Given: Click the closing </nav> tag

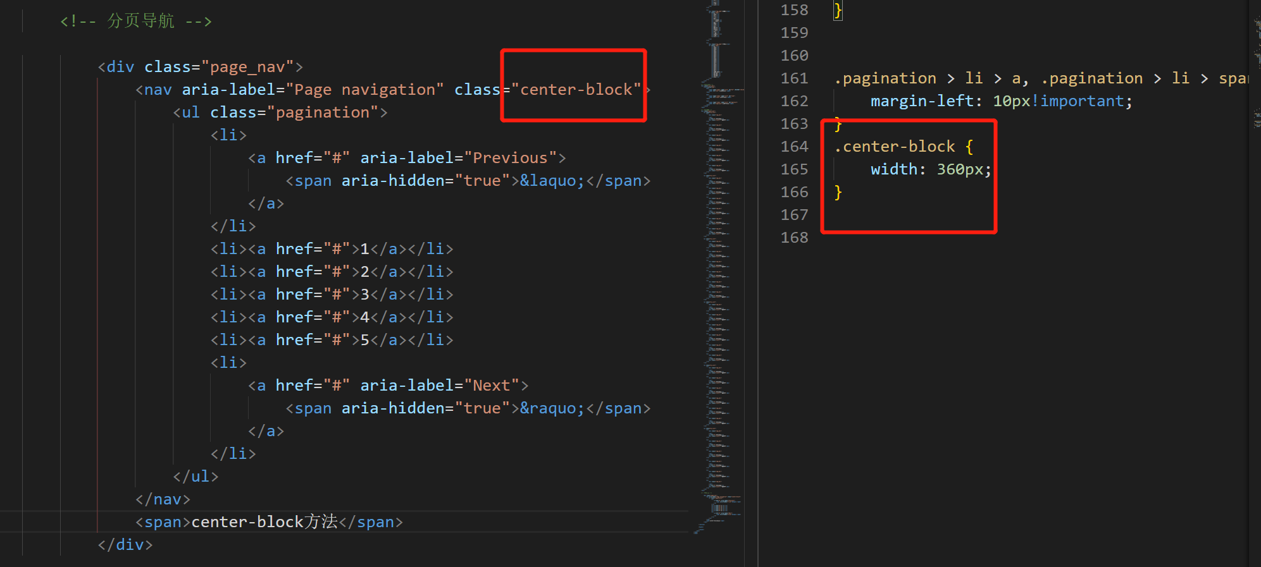Looking at the screenshot, I should [163, 499].
